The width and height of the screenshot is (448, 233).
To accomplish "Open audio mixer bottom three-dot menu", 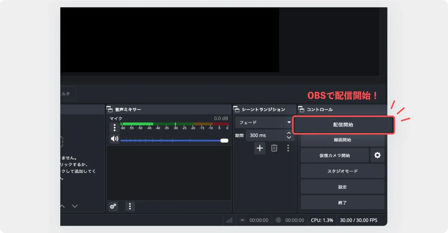I will (130, 206).
